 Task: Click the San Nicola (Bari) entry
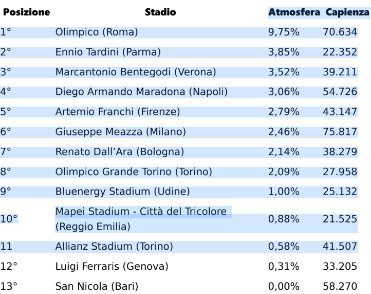pyautogui.click(x=97, y=285)
